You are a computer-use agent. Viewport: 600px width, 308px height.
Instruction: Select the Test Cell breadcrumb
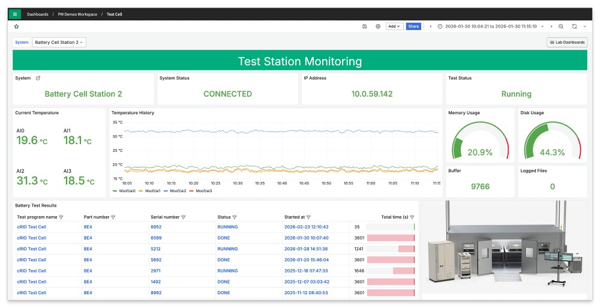tap(115, 14)
